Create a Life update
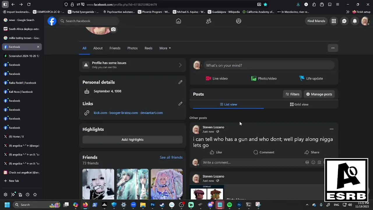The width and height of the screenshot is (373, 210). click(x=311, y=78)
